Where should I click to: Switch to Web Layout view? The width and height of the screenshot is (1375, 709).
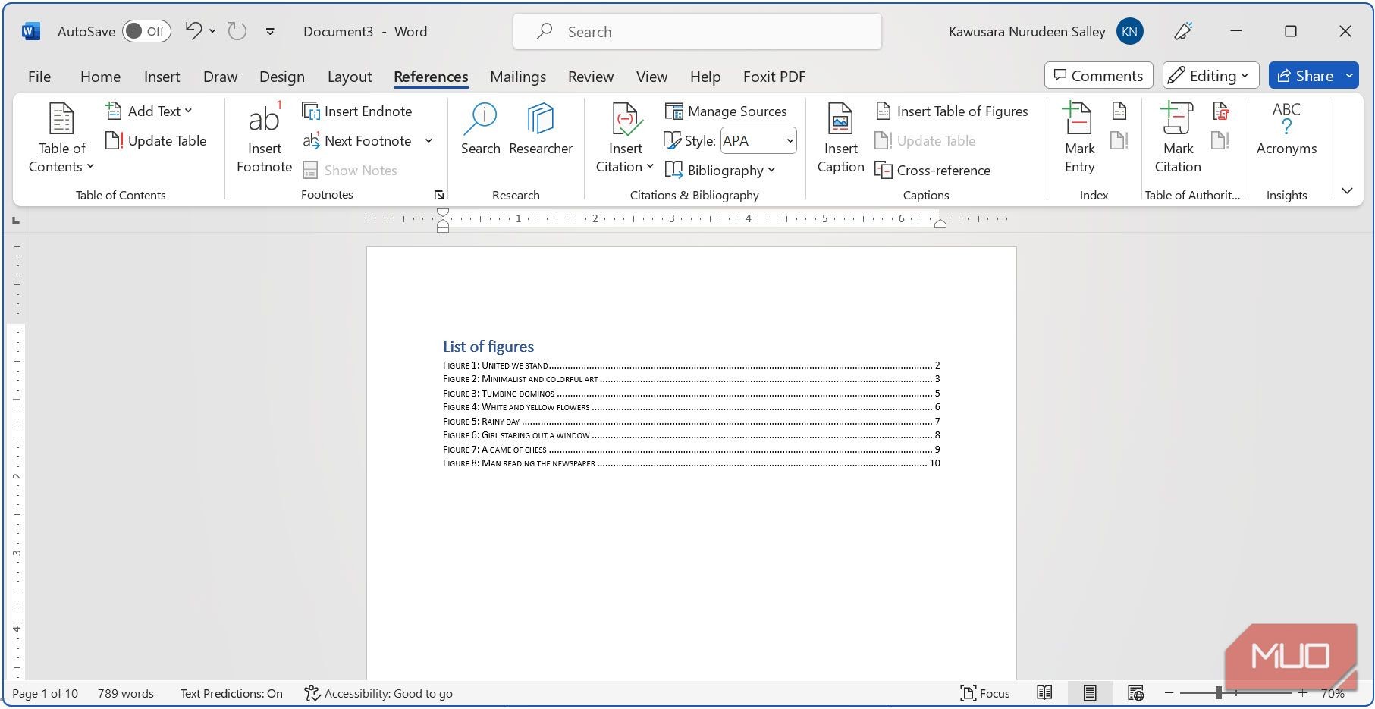[x=1135, y=693]
